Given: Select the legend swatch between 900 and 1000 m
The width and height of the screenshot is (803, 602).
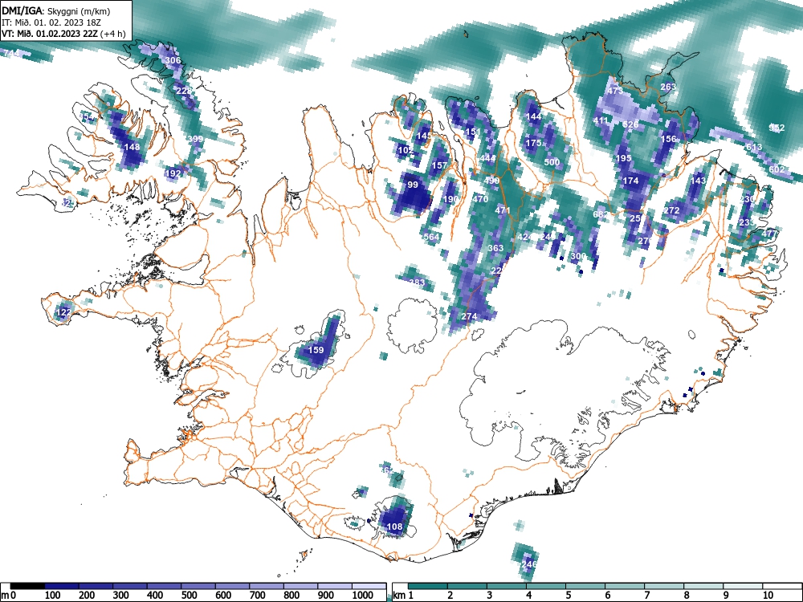Looking at the screenshot, I should point(335,586).
